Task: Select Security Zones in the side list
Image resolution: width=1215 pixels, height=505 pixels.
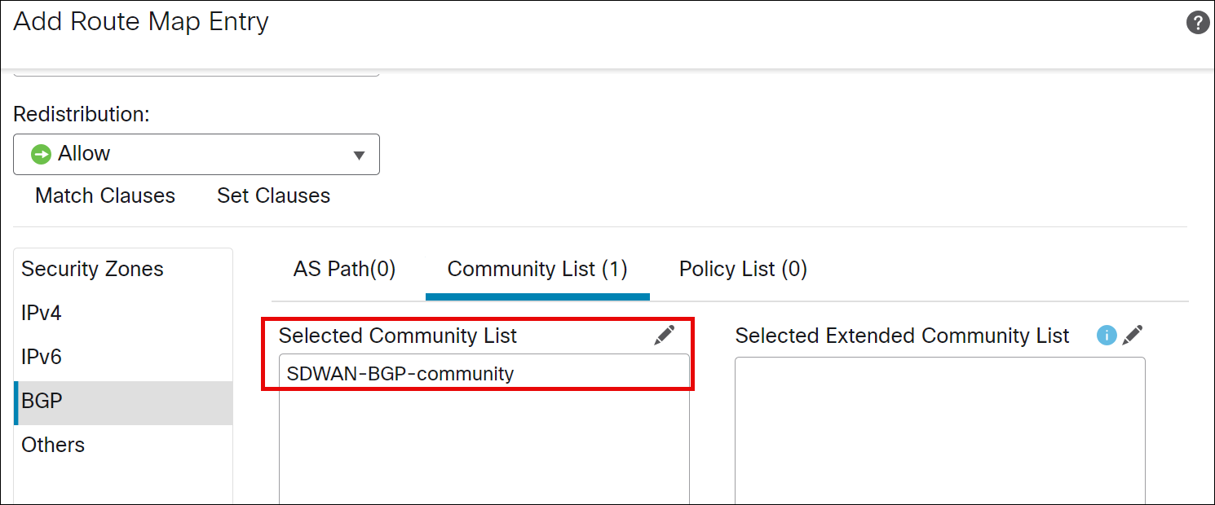Action: pos(92,269)
